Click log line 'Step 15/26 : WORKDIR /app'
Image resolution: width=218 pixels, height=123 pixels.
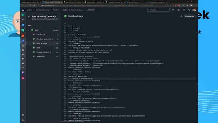(77, 77)
